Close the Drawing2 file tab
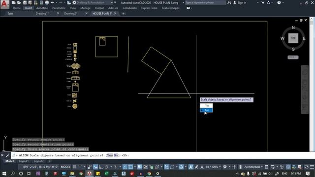315x177 pixels. [x=87, y=13]
